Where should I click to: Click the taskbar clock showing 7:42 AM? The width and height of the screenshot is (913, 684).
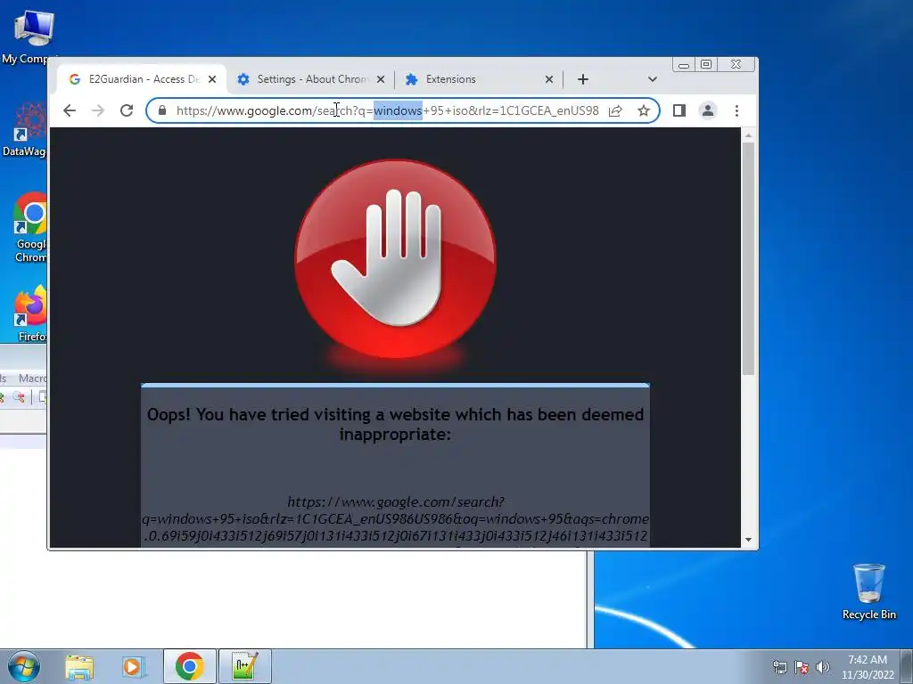867,667
